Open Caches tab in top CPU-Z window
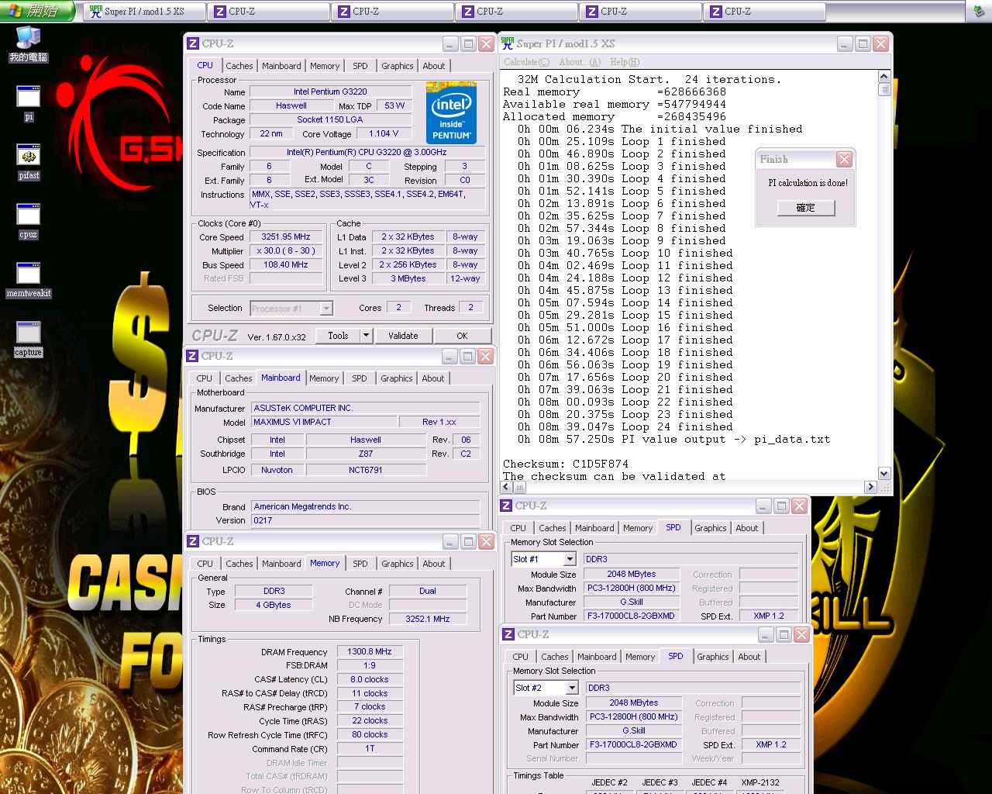The height and width of the screenshot is (794, 992). click(x=239, y=66)
